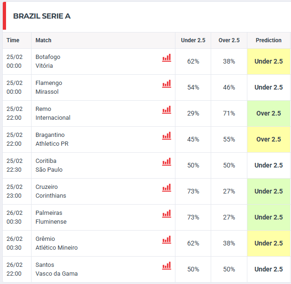View stats icon for Bragantino vs Athletico PR

(166, 136)
